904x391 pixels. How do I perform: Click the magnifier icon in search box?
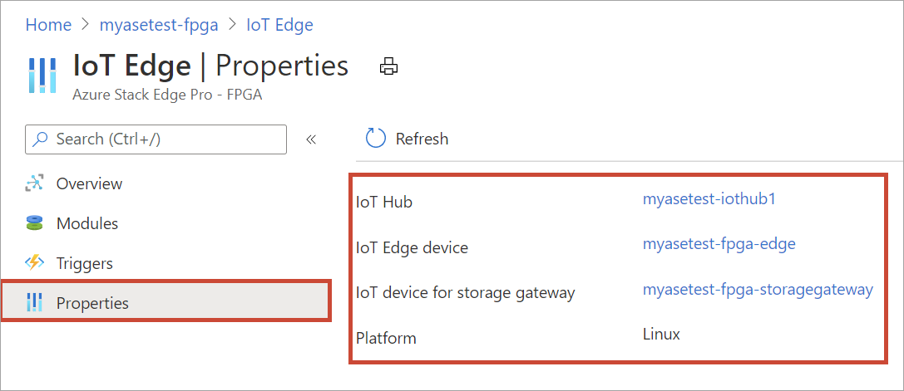click(x=40, y=139)
